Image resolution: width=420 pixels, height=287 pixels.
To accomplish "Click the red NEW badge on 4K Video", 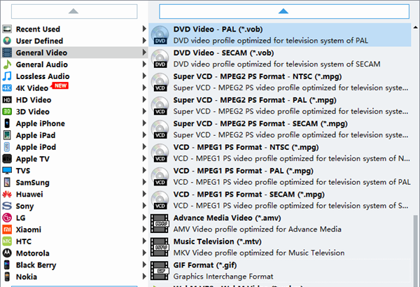I will pos(60,85).
